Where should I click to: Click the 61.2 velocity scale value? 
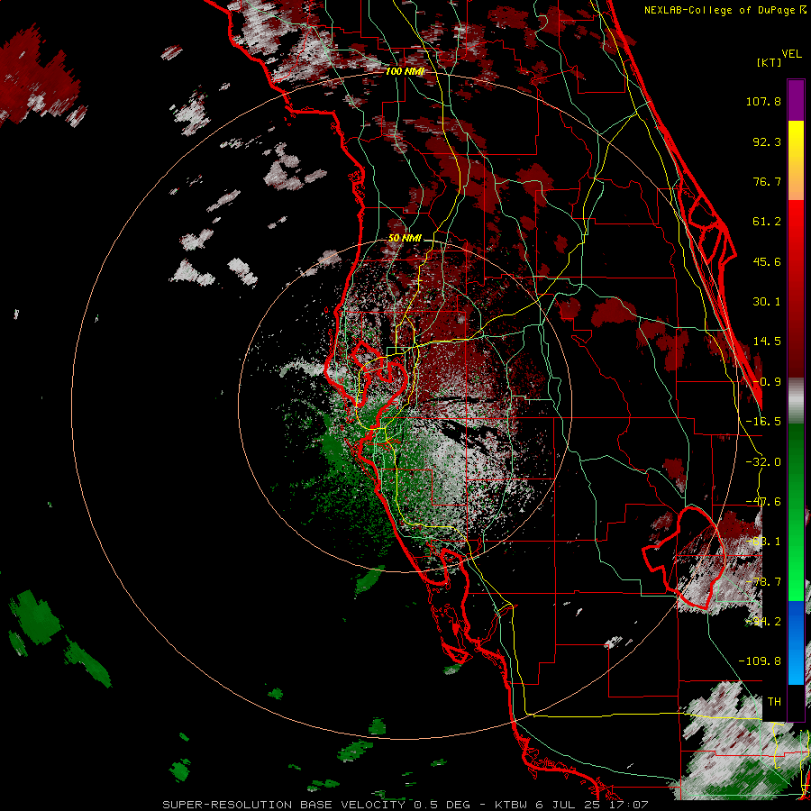tap(767, 222)
